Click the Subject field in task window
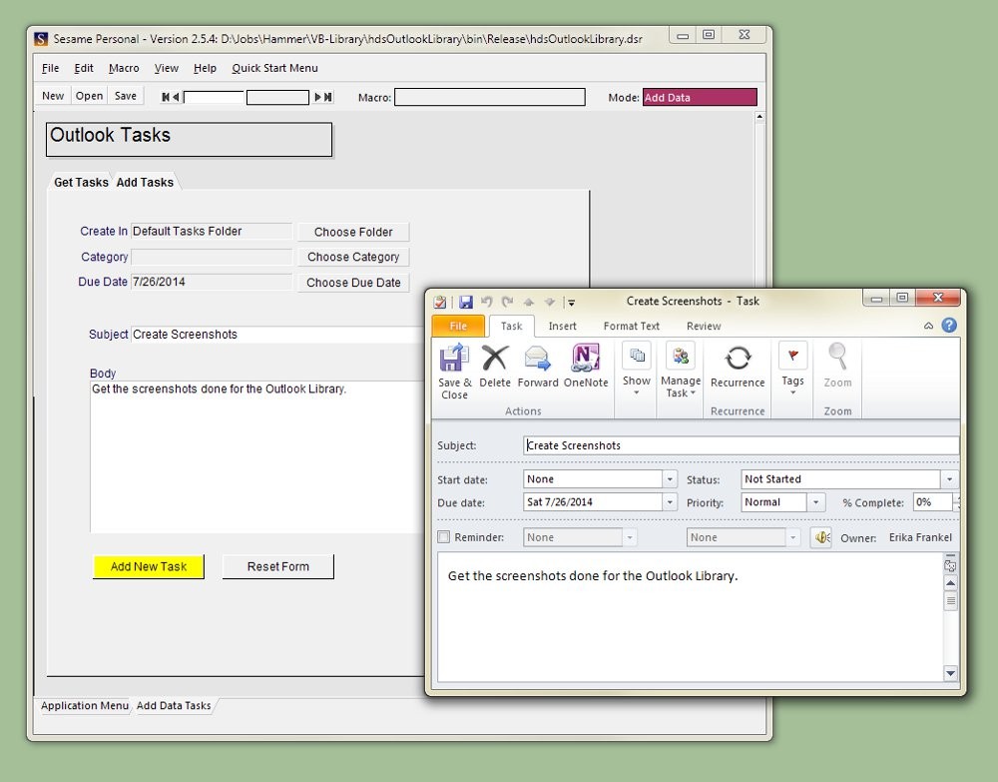Viewport: 998px width, 782px height. (741, 445)
